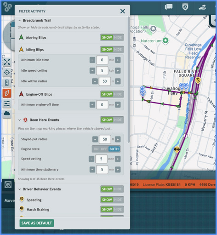
Task: Increase Minimum idle time
Action: 118,60
